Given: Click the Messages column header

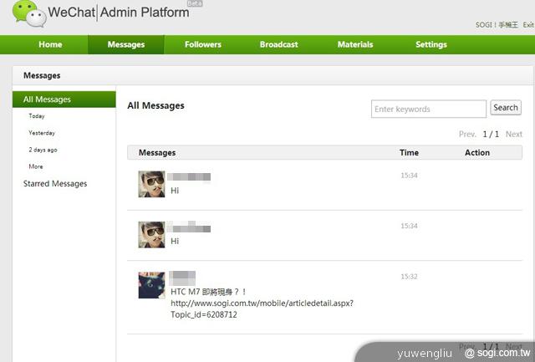Looking at the screenshot, I should click(x=157, y=152).
